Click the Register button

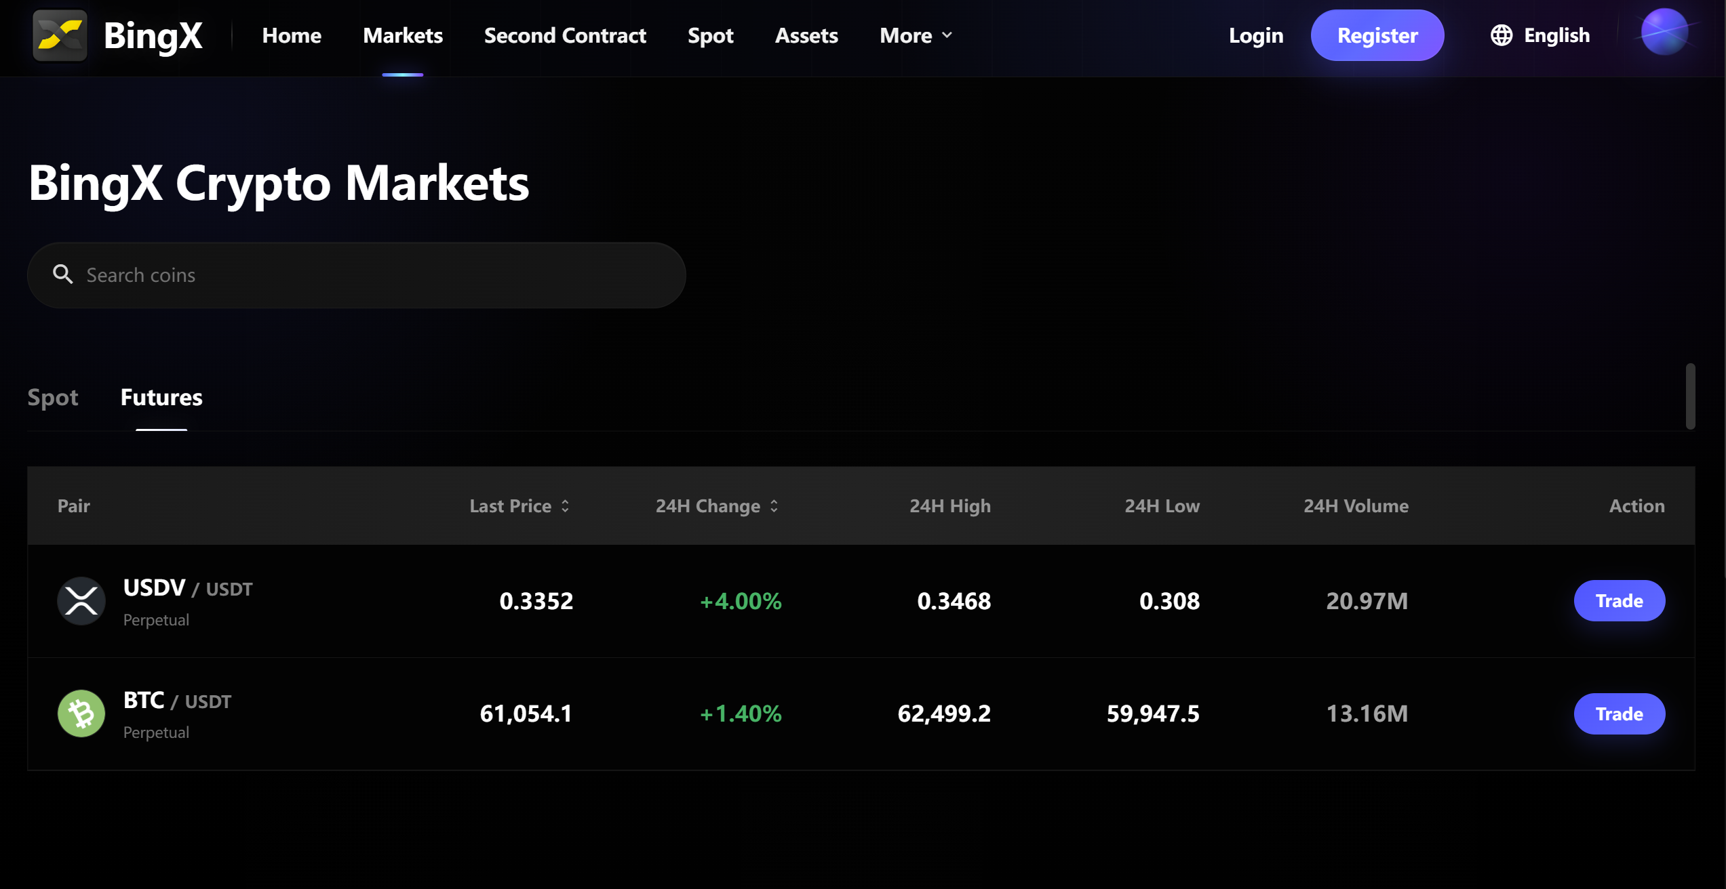[x=1377, y=35]
